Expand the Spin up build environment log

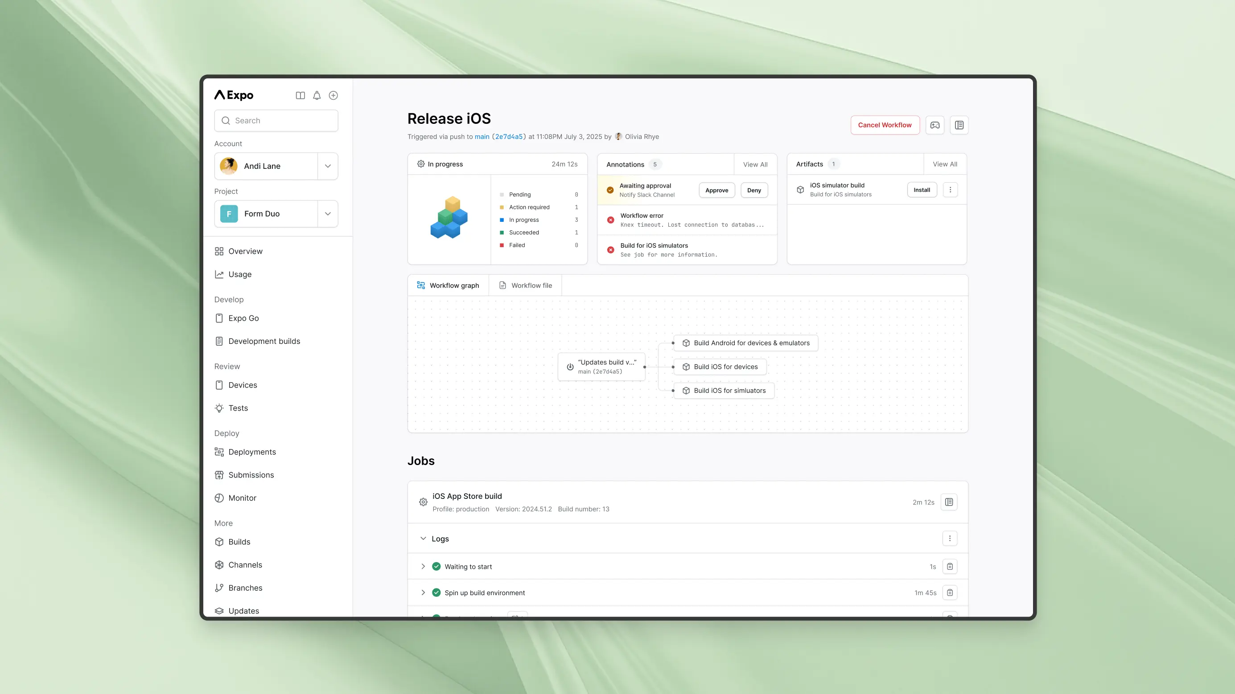423,592
